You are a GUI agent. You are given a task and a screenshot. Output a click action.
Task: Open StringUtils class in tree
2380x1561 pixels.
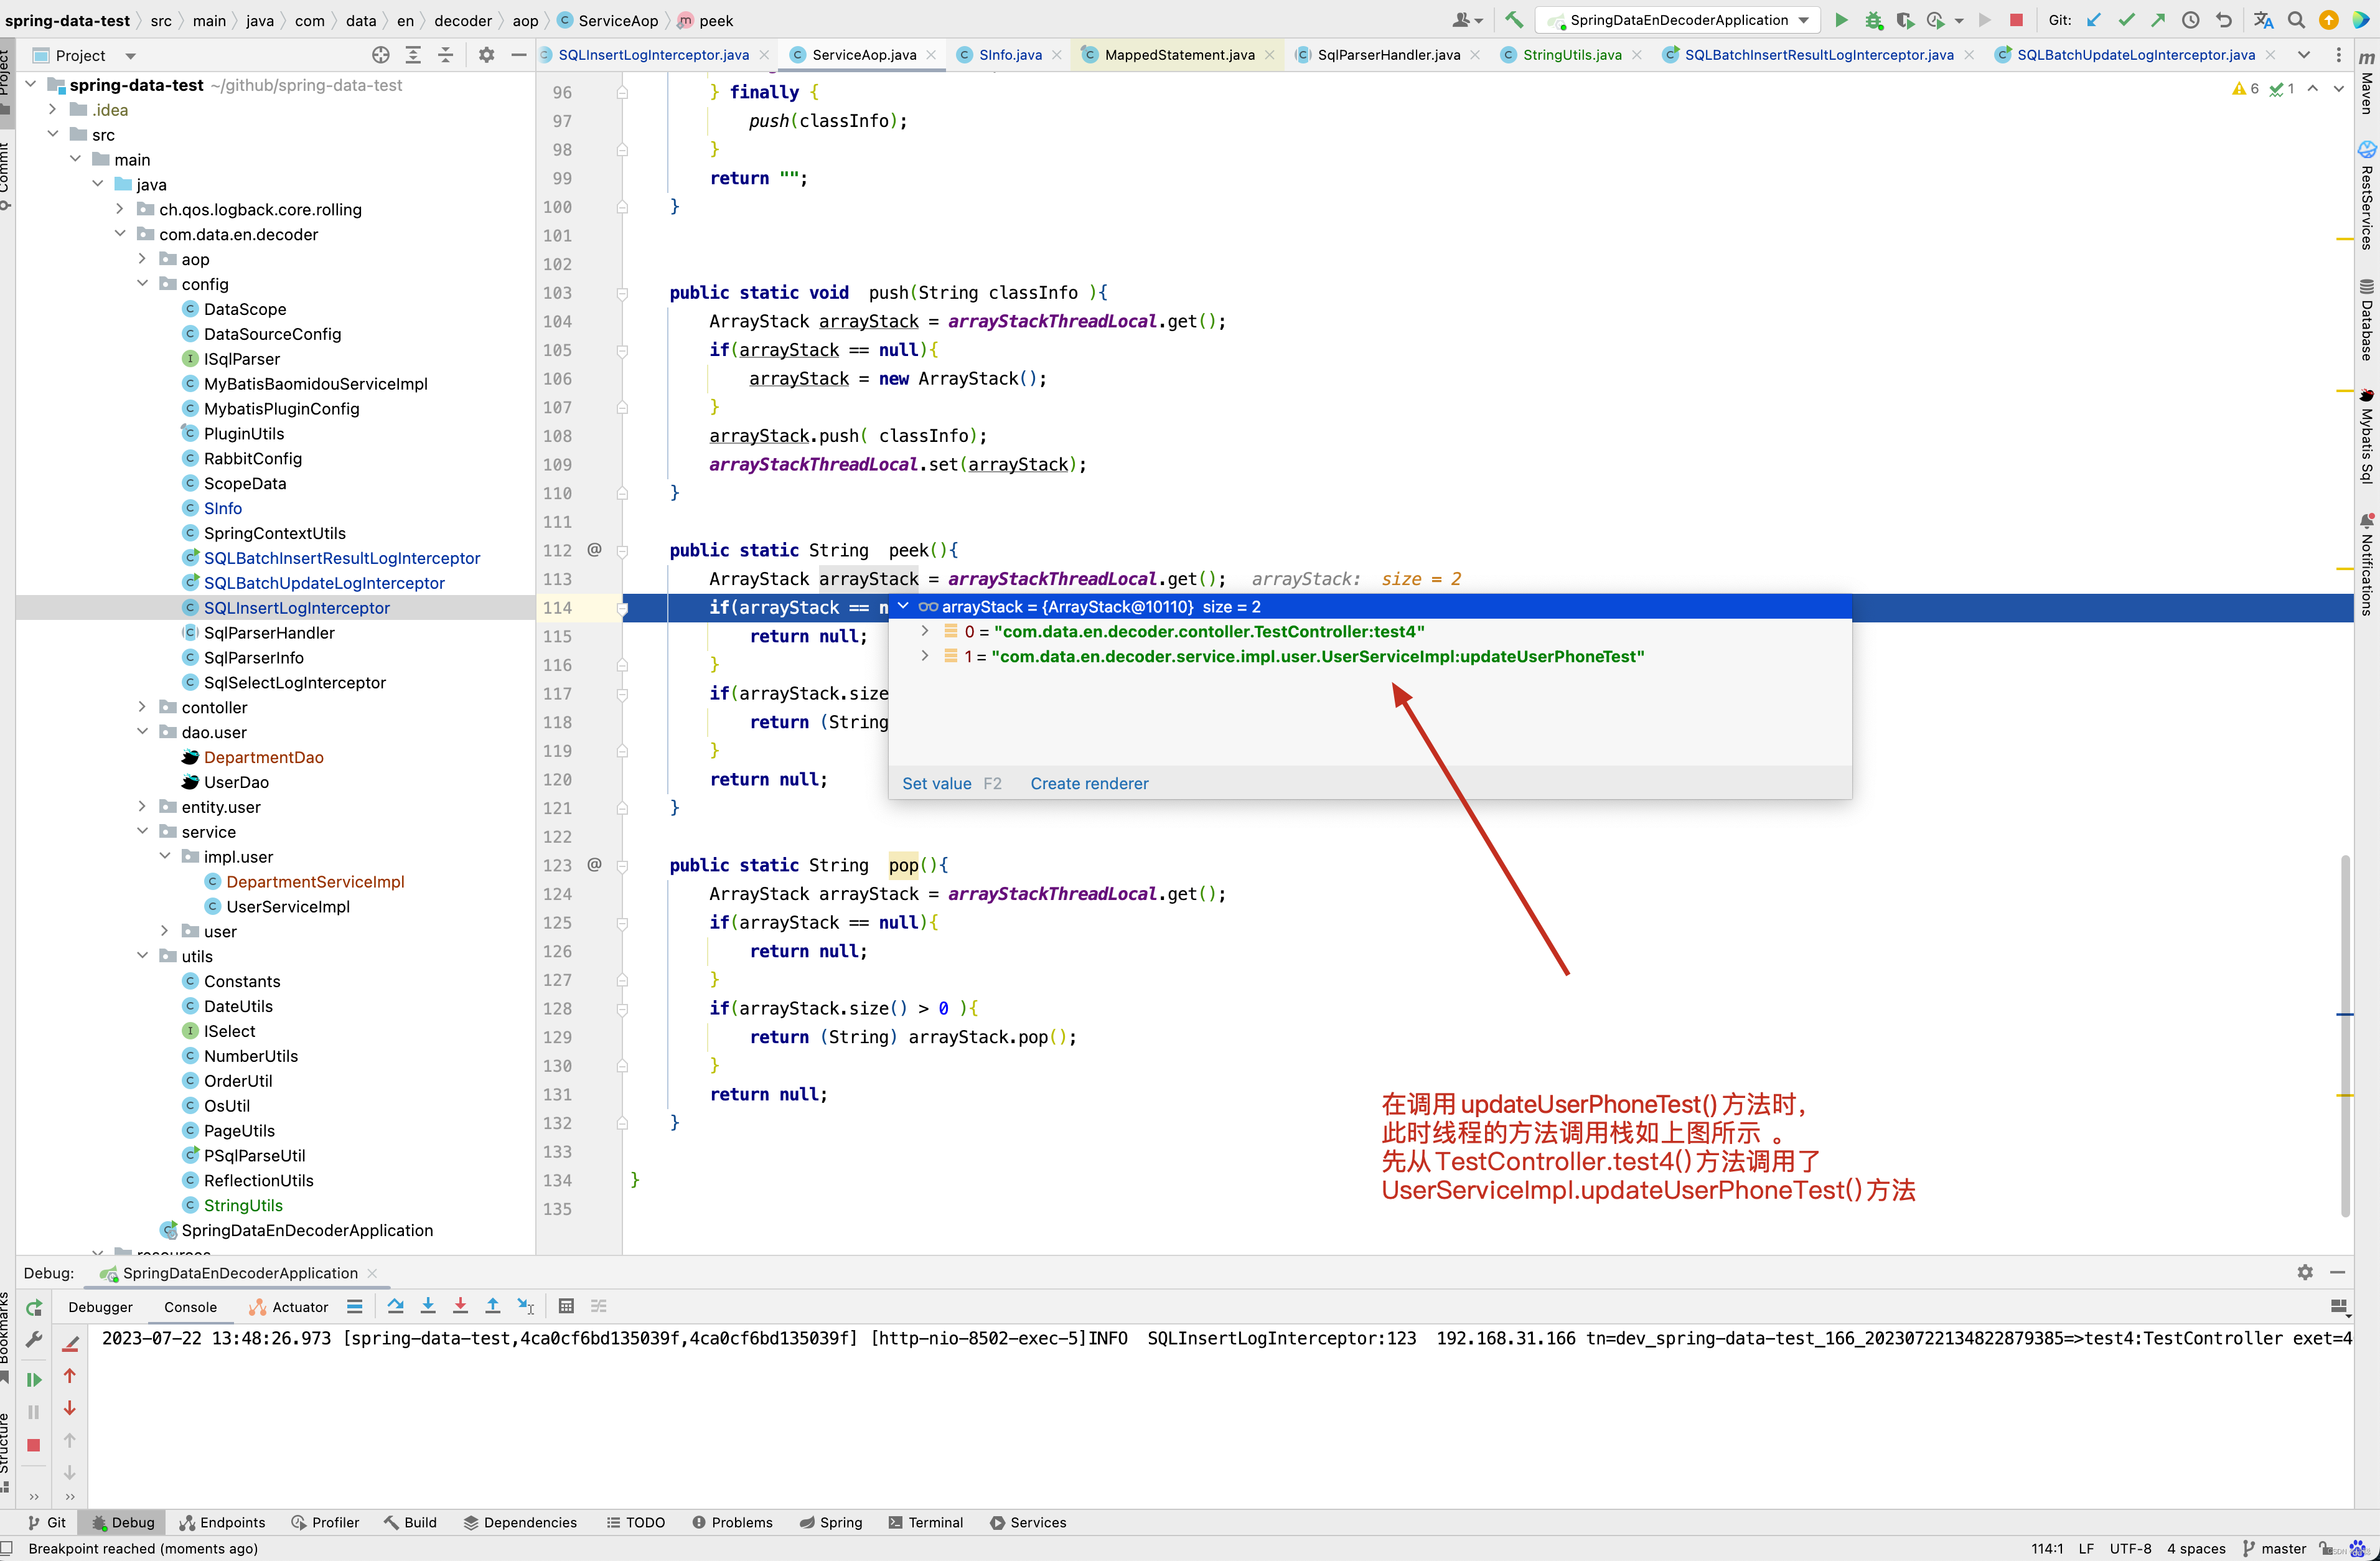[x=243, y=1205]
